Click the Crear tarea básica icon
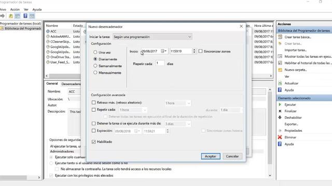This screenshot has height=186, width=332. tap(280, 37)
